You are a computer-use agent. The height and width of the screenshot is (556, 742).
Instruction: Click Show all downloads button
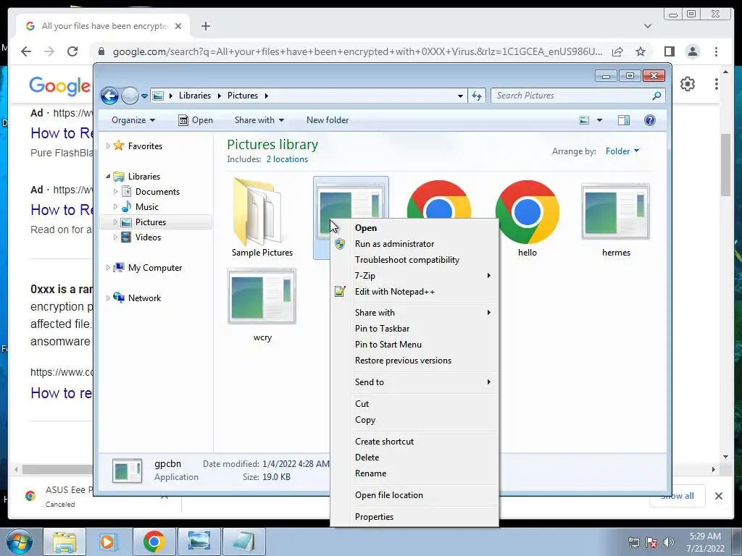pos(678,496)
